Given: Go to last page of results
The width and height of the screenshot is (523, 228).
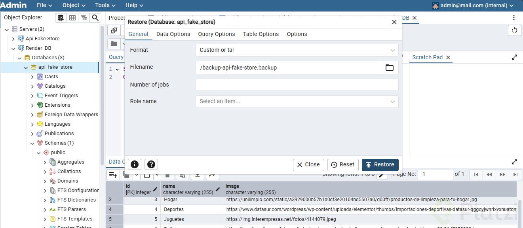Looking at the screenshot, I should click(515, 174).
